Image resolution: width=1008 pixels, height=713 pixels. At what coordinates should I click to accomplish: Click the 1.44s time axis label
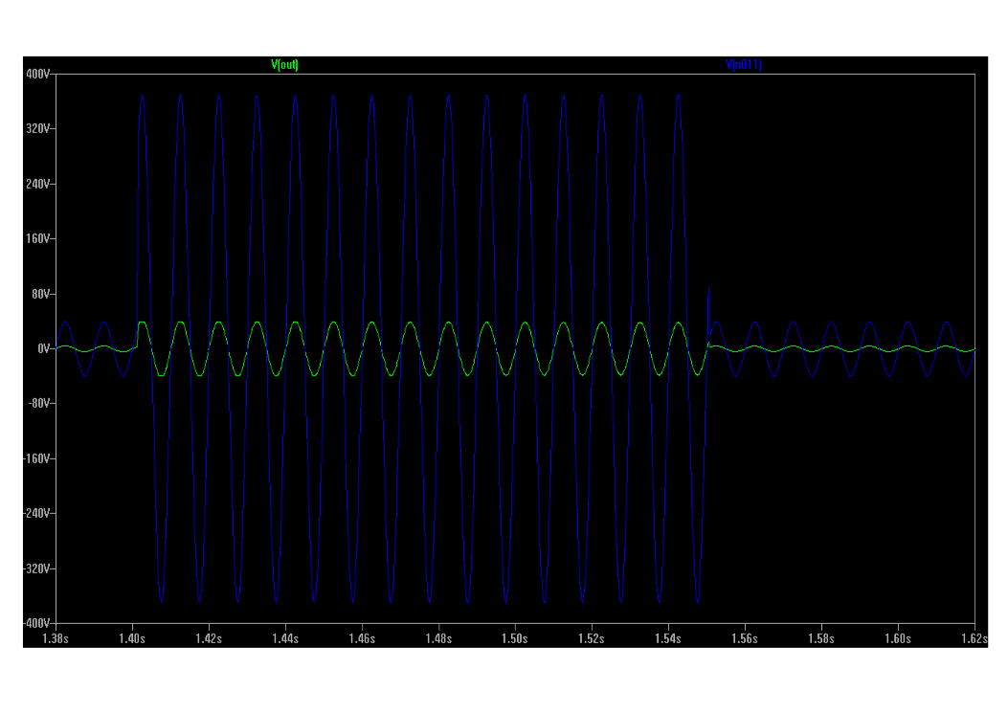(284, 638)
